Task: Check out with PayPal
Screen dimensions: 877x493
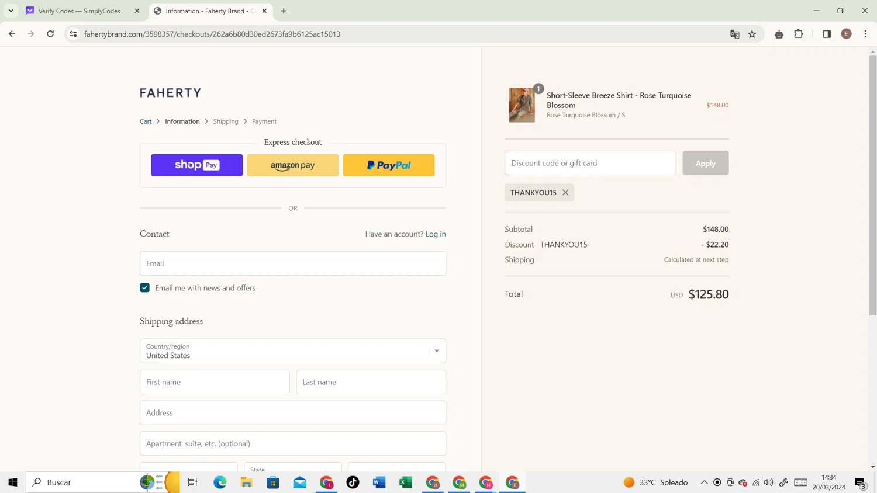Action: pyautogui.click(x=389, y=165)
